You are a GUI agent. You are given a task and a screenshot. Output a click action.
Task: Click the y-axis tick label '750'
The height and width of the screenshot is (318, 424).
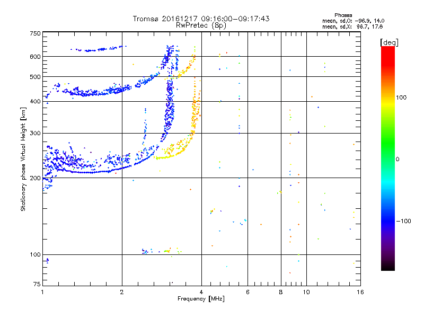coord(35,33)
